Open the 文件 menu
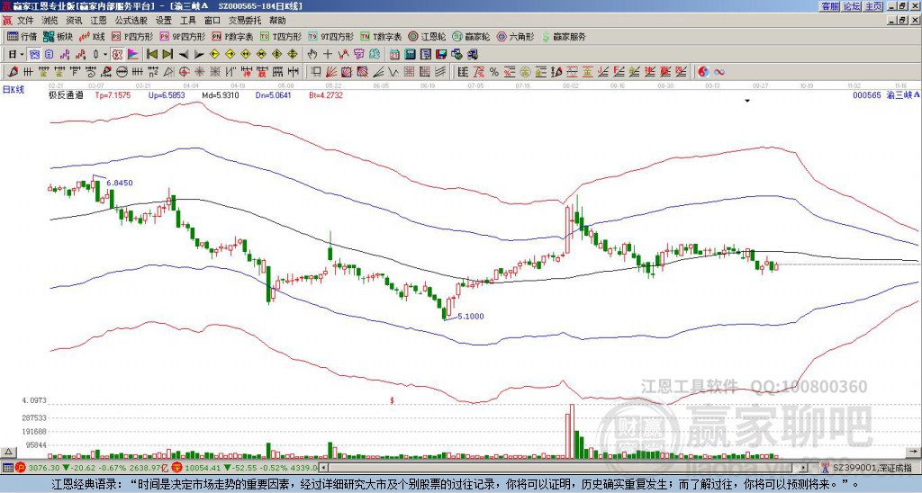 coord(25,21)
